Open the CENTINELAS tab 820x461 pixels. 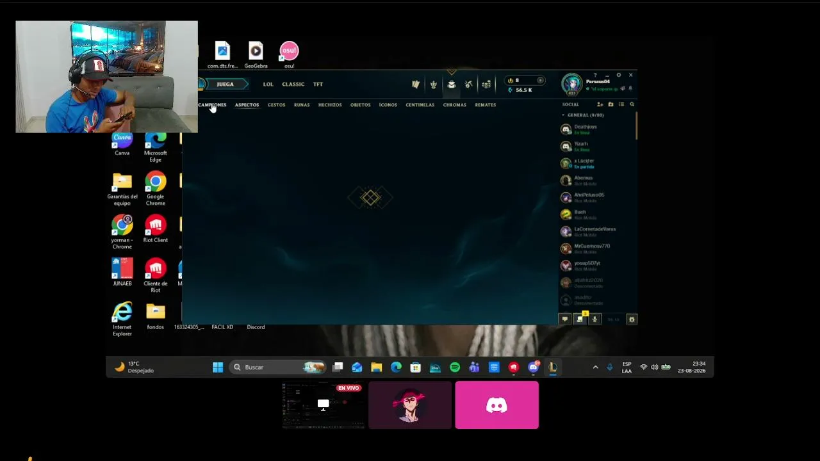(x=420, y=104)
